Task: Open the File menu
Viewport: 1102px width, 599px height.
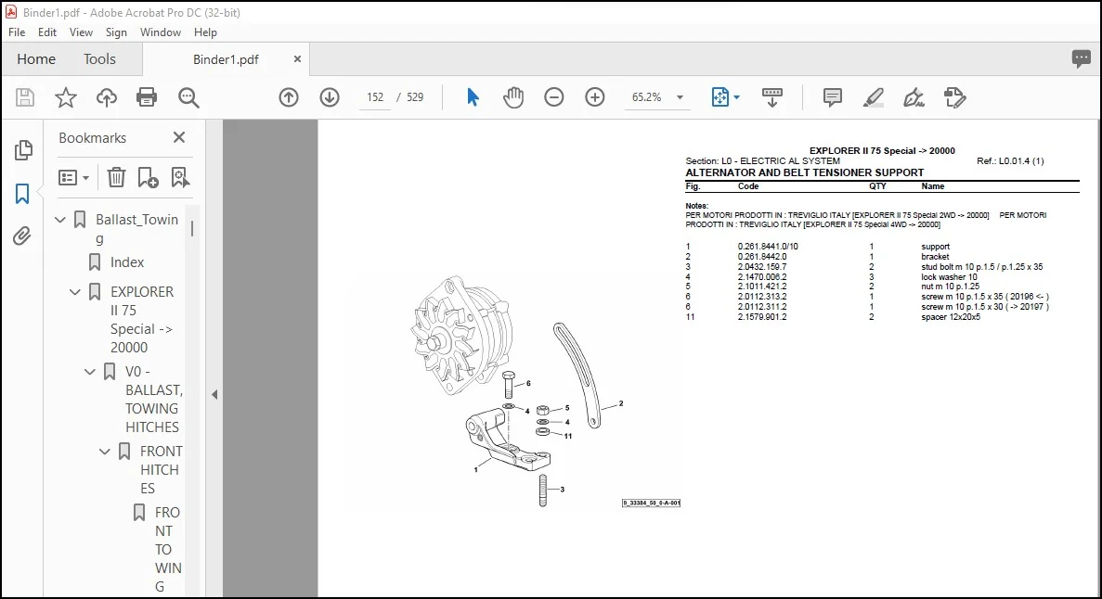Action: tap(16, 32)
